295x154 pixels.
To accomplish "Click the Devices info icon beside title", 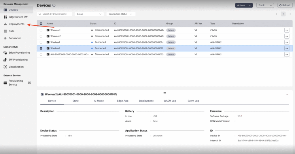I will (54, 5).
